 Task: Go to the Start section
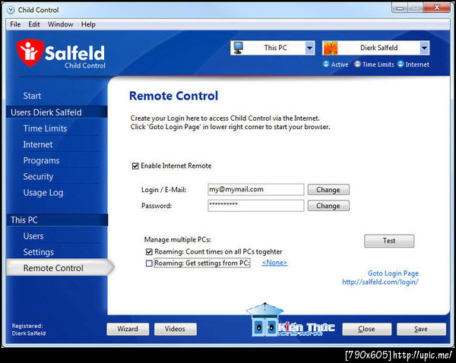coord(32,96)
